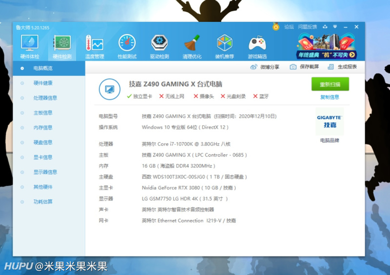Viewport: 390px width, 275px height.
Task: Click processor value Core i7-10700K text
Action: (186, 144)
